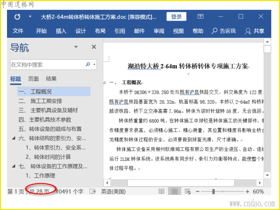
Task: Open the 文件 menu
Action: coord(18,31)
